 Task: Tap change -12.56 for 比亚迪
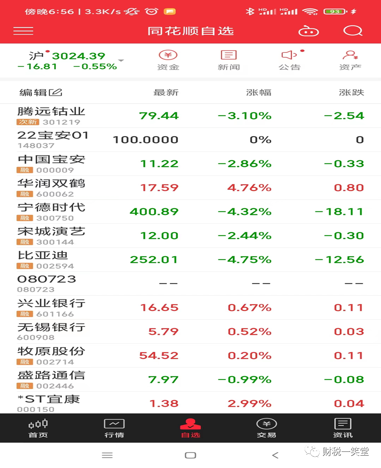[339, 260]
